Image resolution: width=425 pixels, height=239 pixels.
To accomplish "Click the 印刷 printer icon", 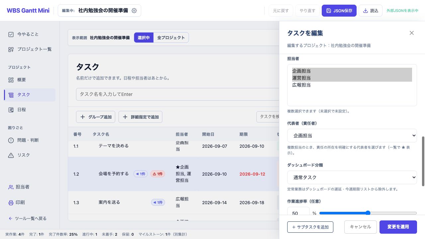I will click(x=11, y=202).
